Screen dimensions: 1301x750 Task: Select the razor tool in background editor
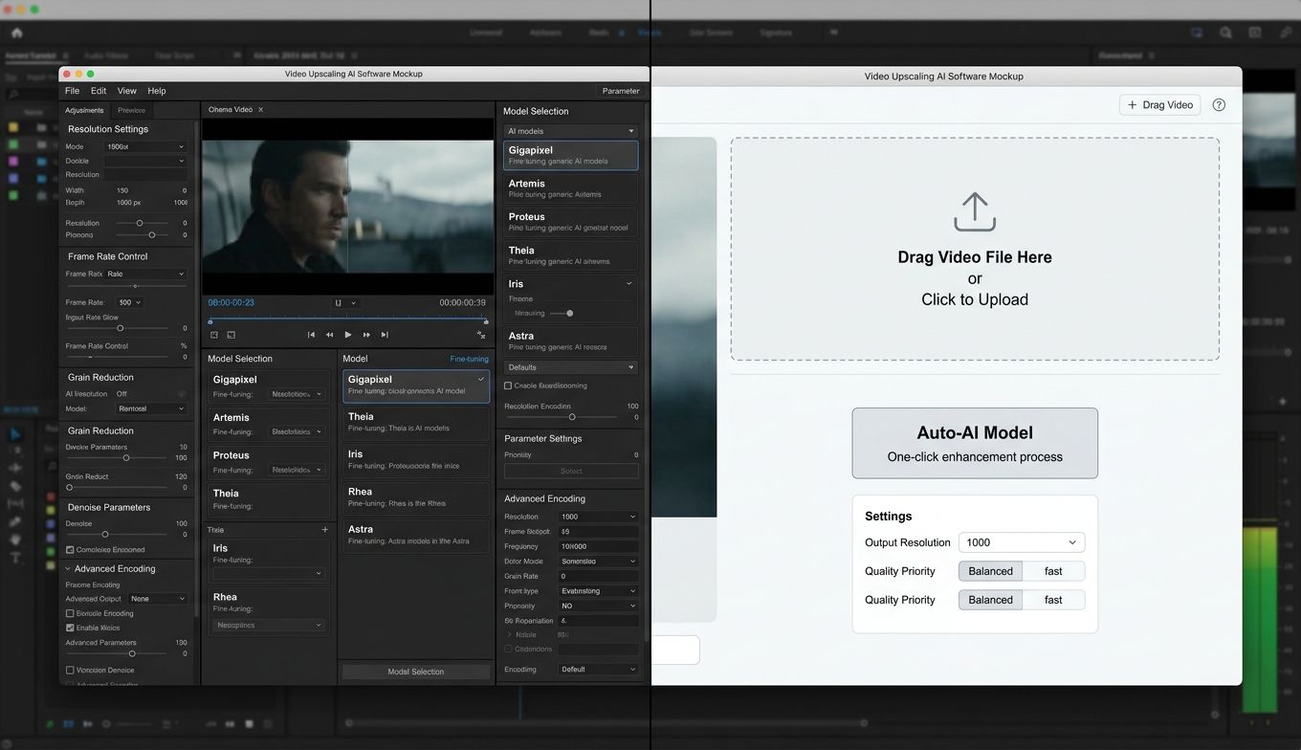point(15,486)
